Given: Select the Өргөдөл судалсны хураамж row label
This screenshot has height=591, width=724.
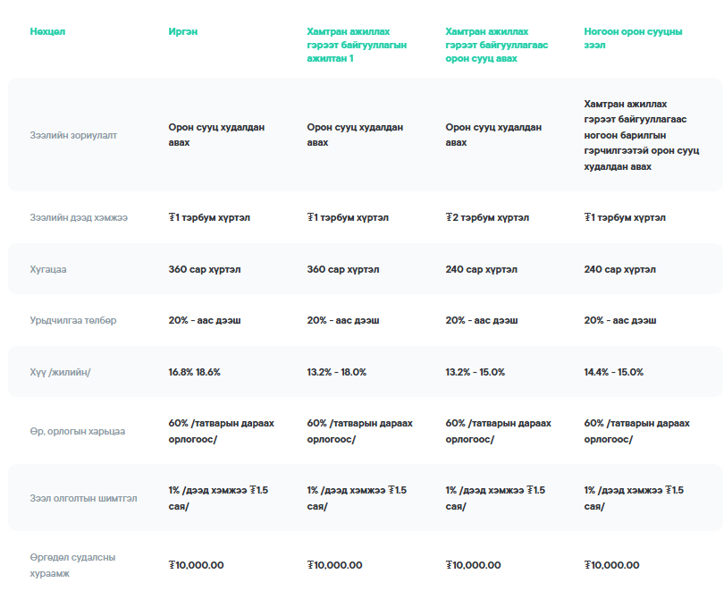Looking at the screenshot, I should pos(72,565).
